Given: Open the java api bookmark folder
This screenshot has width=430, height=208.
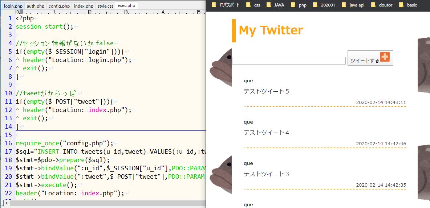Looking at the screenshot, I should 353,5.
